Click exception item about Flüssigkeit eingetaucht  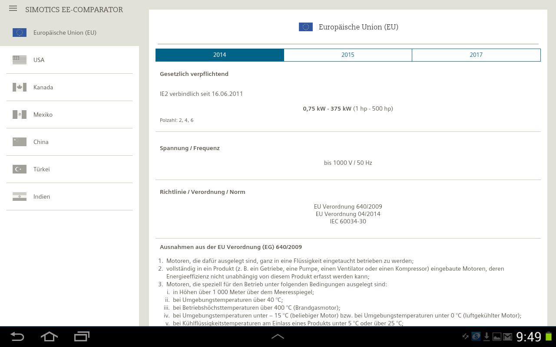click(290, 261)
